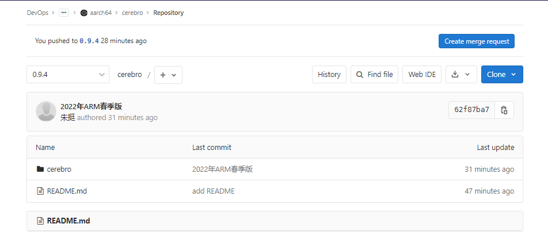
Task: Click the Create merge request button
Action: pyautogui.click(x=477, y=41)
